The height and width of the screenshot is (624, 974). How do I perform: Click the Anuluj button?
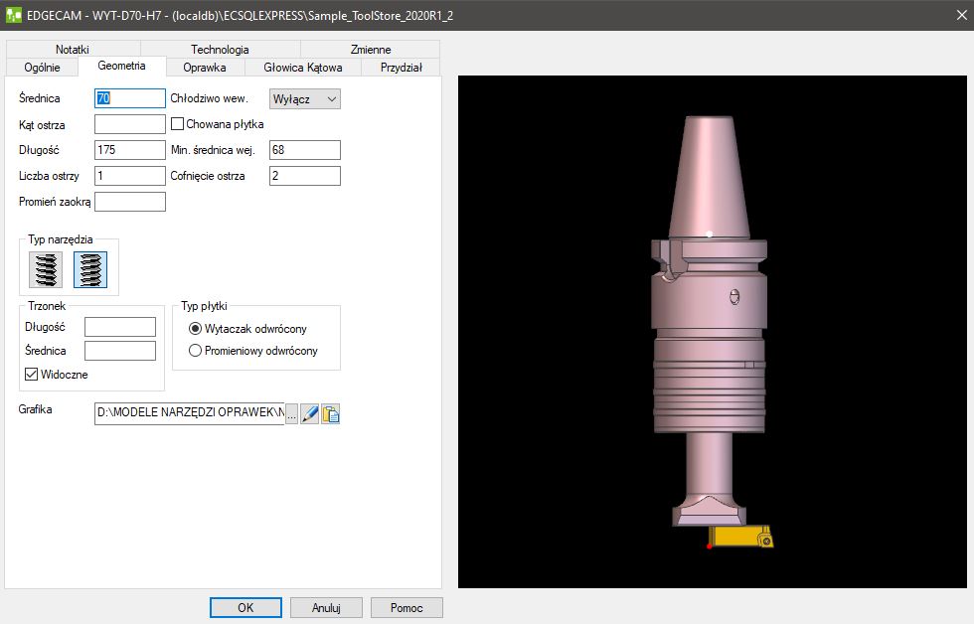[x=326, y=608]
